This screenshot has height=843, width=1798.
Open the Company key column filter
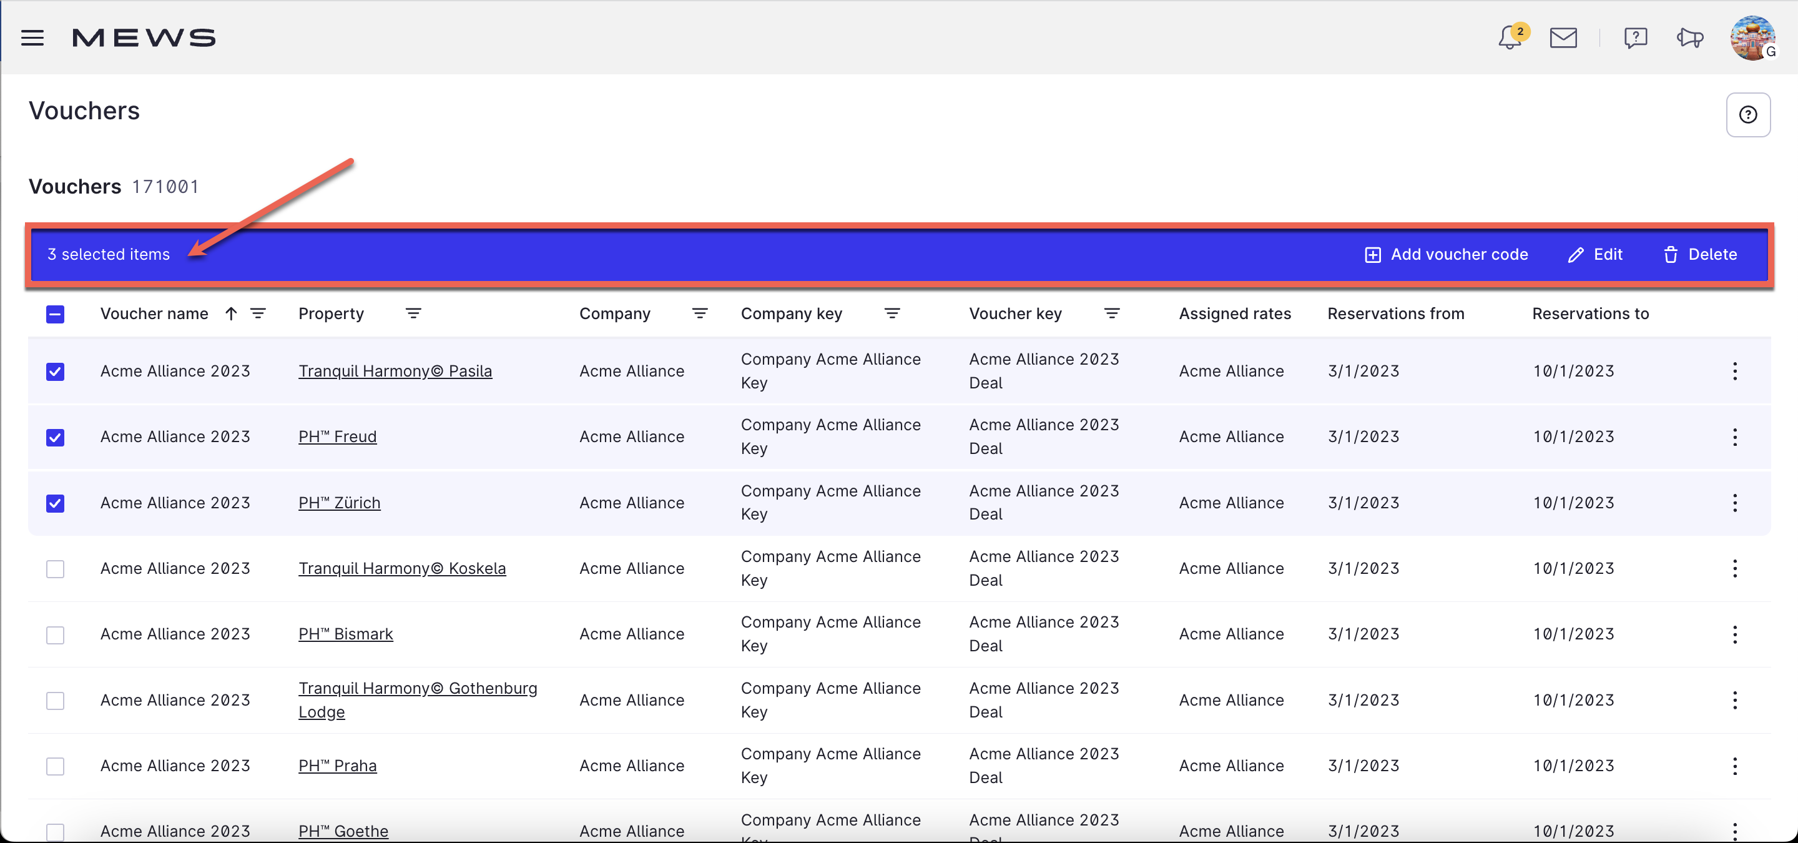click(892, 313)
